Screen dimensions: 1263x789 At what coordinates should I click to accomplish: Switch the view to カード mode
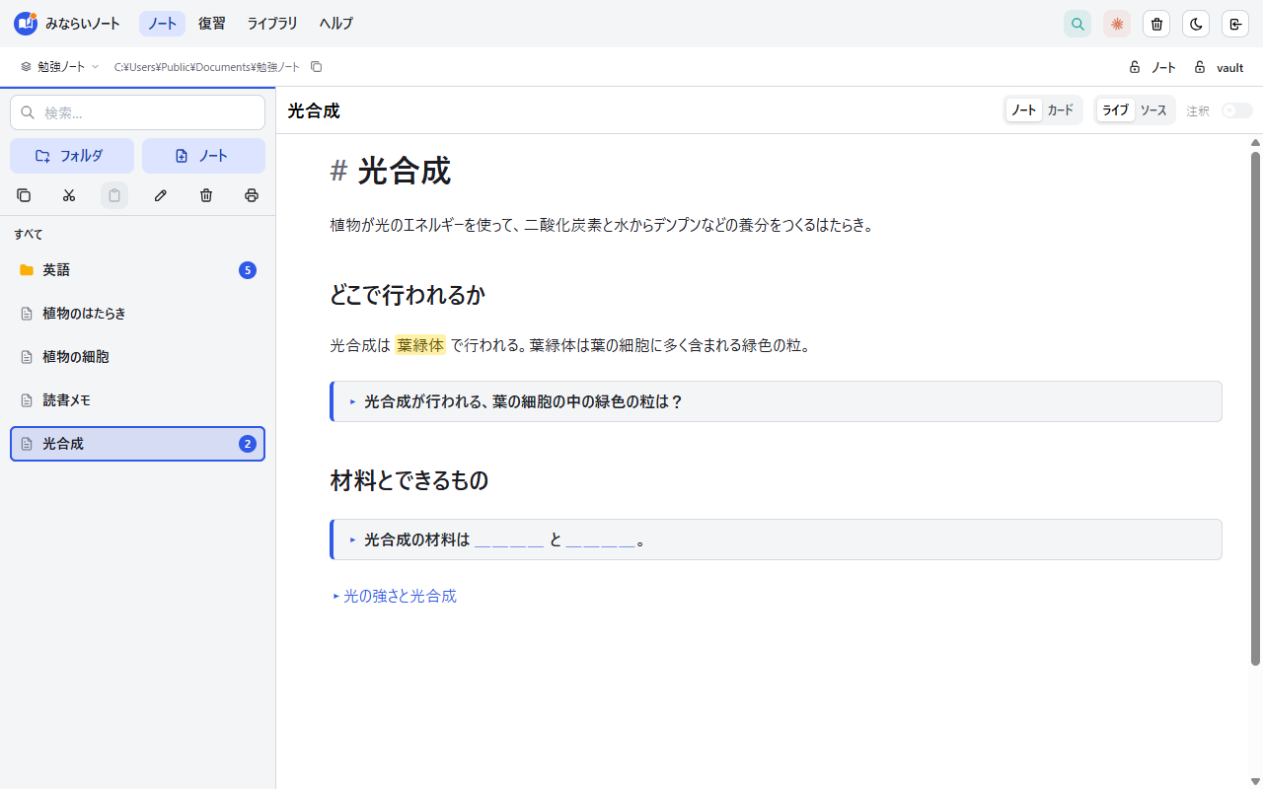[1061, 110]
